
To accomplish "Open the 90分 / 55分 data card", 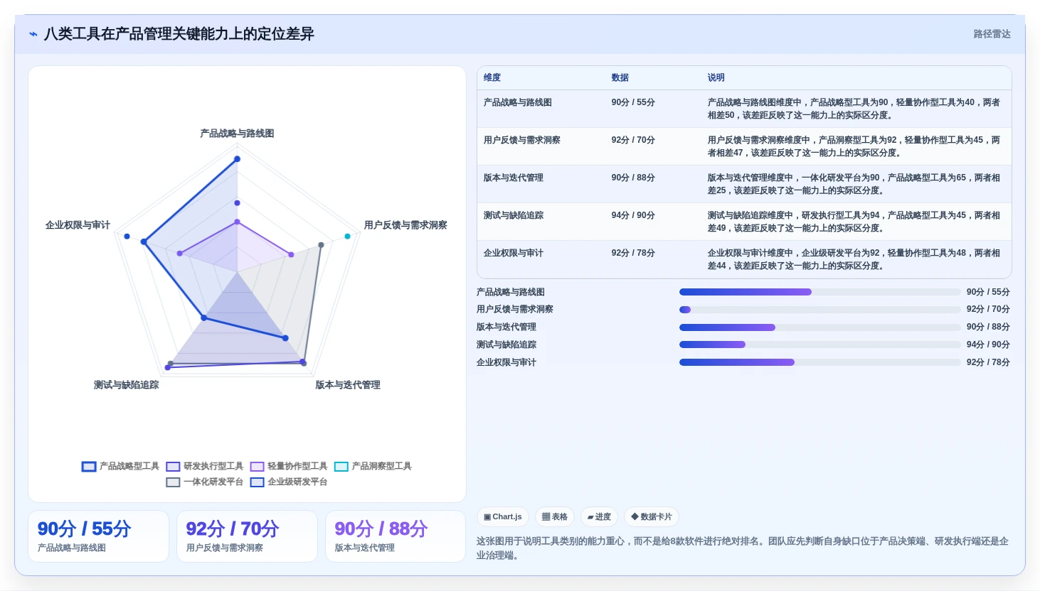I will coord(98,536).
